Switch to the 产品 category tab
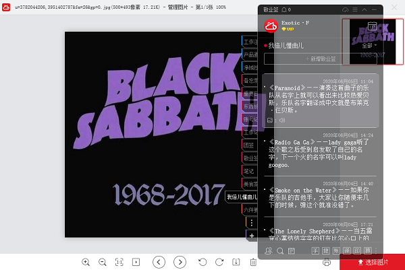The height and width of the screenshot is (270, 405). (x=250, y=55)
